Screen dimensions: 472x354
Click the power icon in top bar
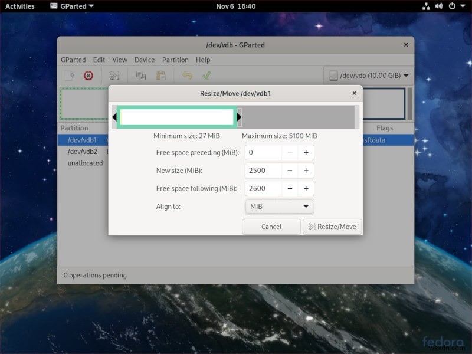click(452, 6)
